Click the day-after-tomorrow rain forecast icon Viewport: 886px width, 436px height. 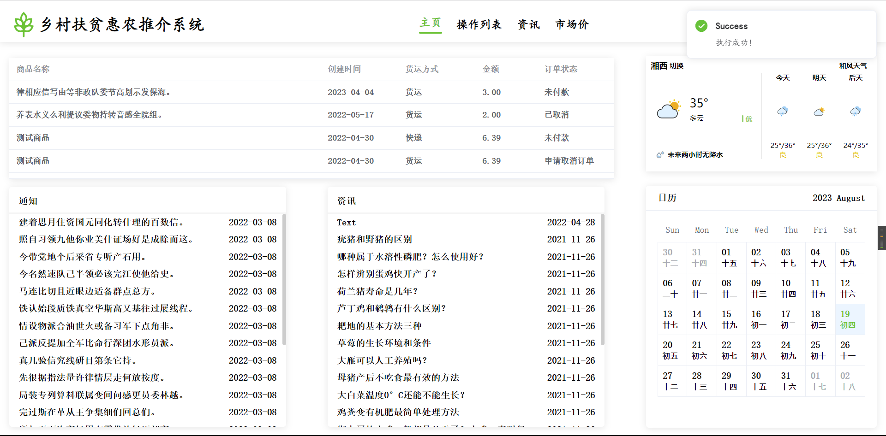tap(856, 111)
